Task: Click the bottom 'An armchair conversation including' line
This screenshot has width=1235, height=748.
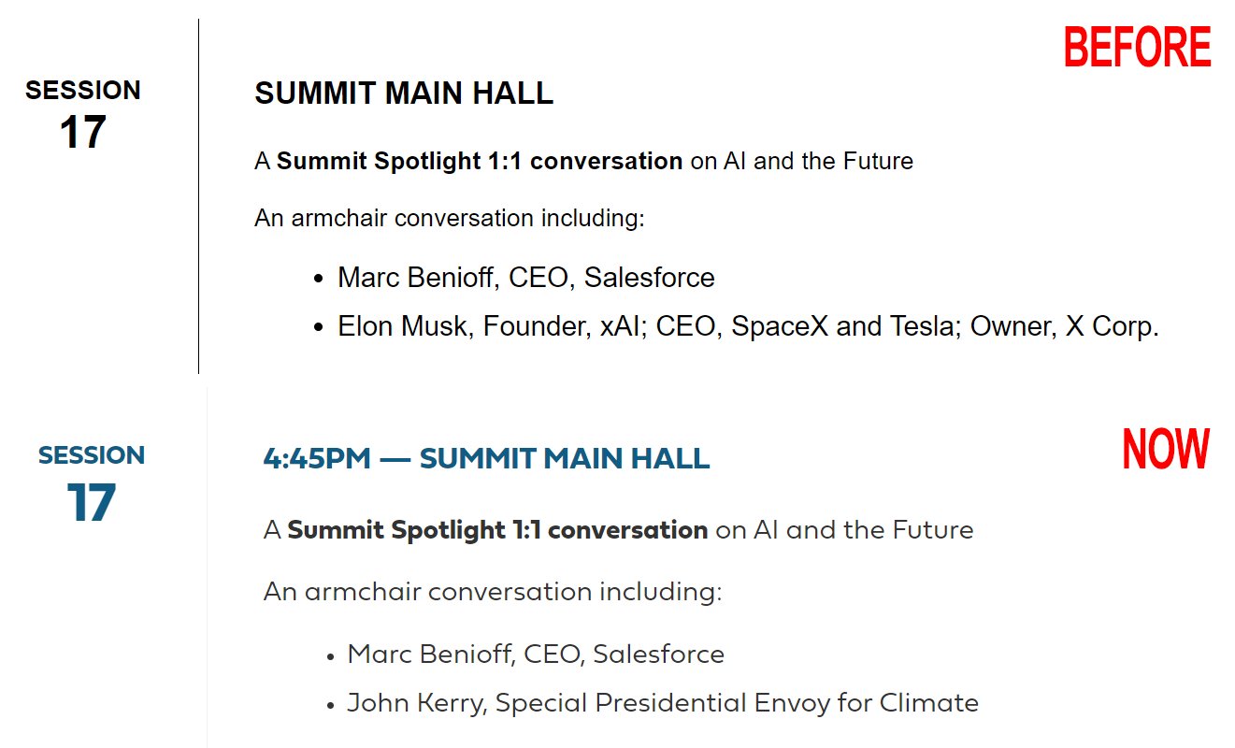Action: 493,593
